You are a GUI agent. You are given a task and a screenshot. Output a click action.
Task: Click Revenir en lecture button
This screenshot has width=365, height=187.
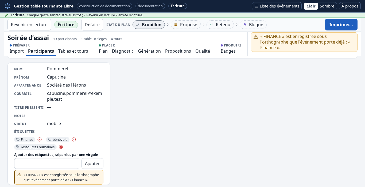(29, 25)
